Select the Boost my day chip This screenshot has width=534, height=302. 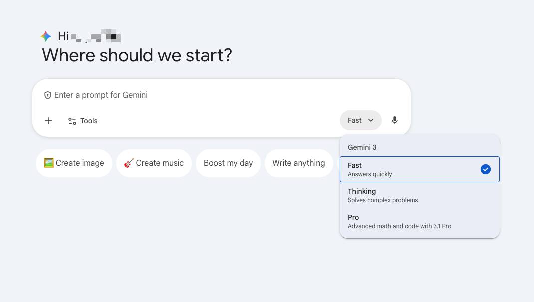click(228, 163)
